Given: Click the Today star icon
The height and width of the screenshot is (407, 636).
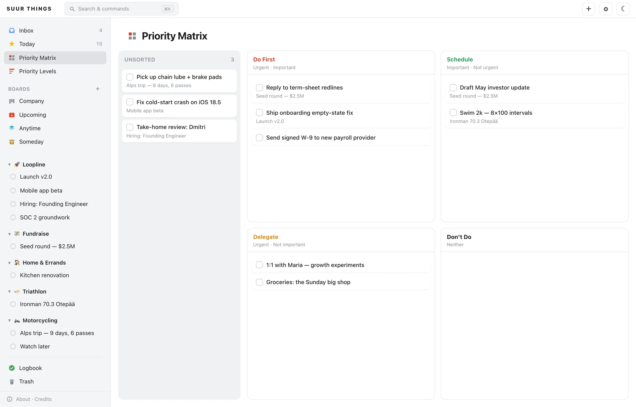Looking at the screenshot, I should [12, 44].
